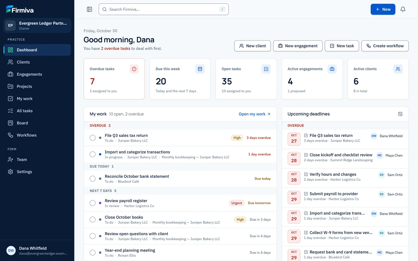Click the New task button

(x=342, y=46)
